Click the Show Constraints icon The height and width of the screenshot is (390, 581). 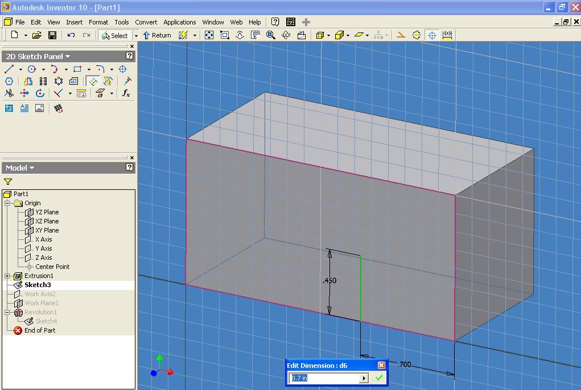click(81, 93)
